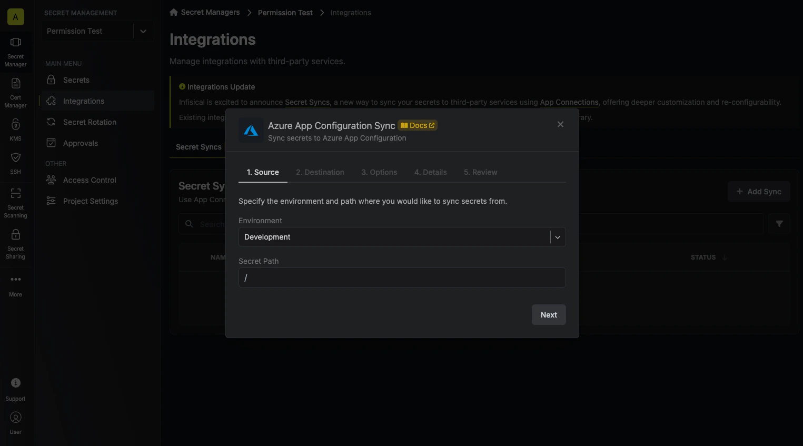Expand the Permission Test project dropdown
The height and width of the screenshot is (446, 803).
click(143, 31)
